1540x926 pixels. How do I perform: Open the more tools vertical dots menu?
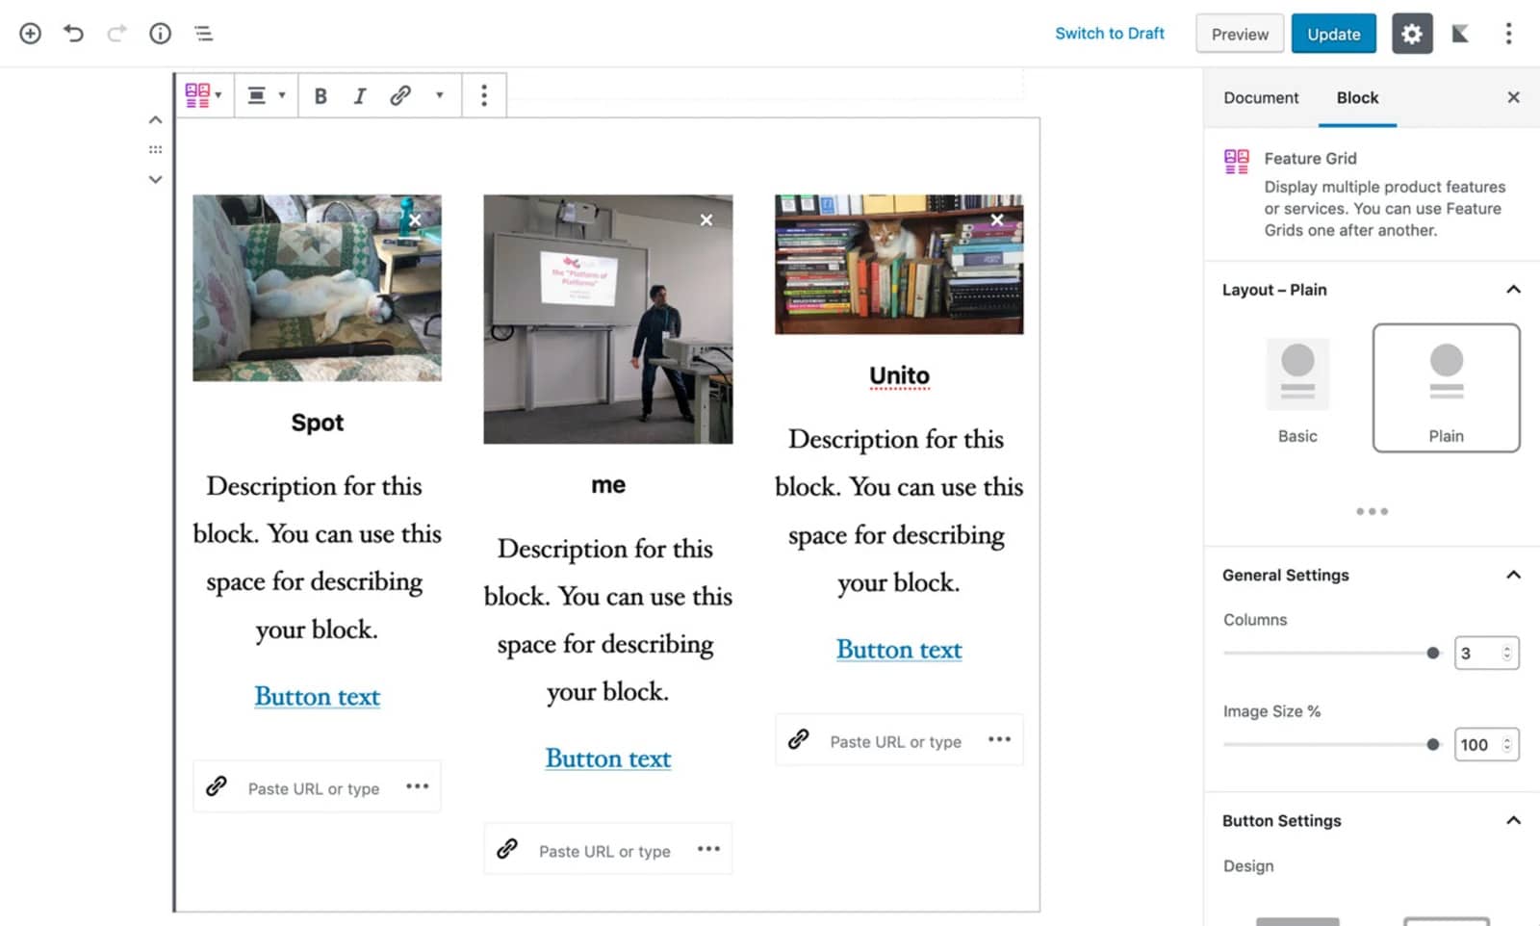(1508, 34)
